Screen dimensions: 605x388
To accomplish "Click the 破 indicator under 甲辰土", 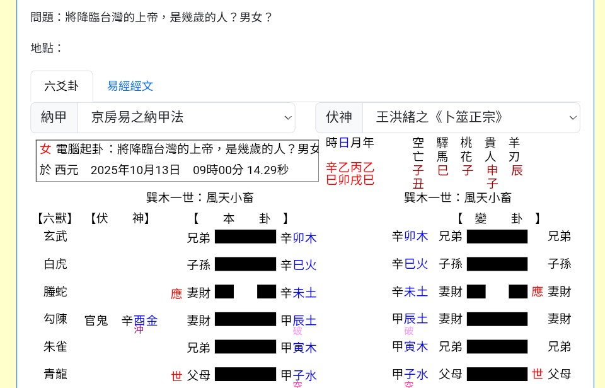I will (297, 331).
